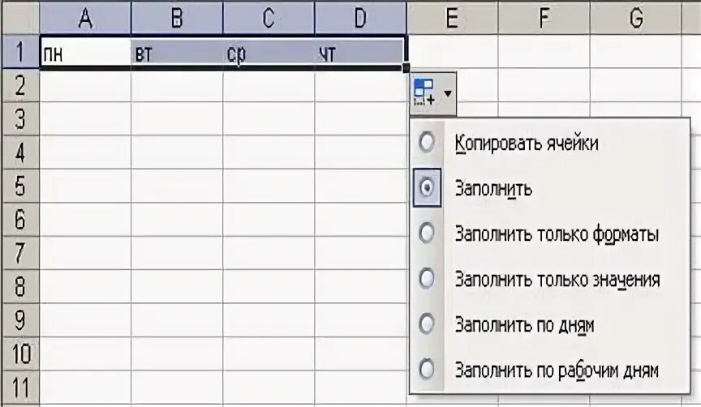Select the Копировать ячейки radio button
This screenshot has height=407, width=701.
tap(427, 143)
